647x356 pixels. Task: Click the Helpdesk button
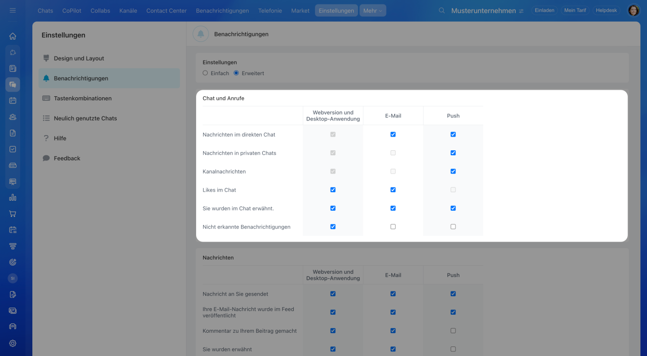606,10
